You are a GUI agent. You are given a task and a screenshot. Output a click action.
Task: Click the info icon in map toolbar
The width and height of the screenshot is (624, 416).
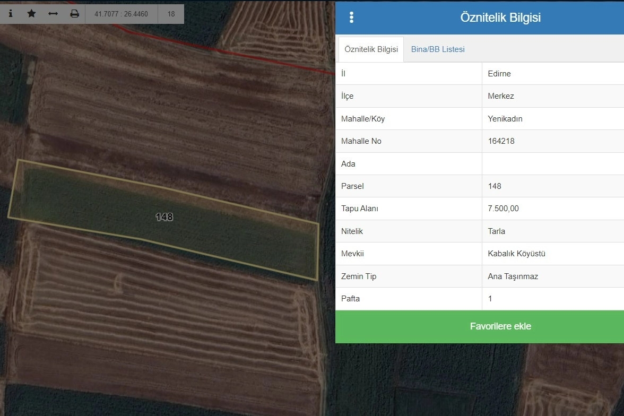pos(10,14)
